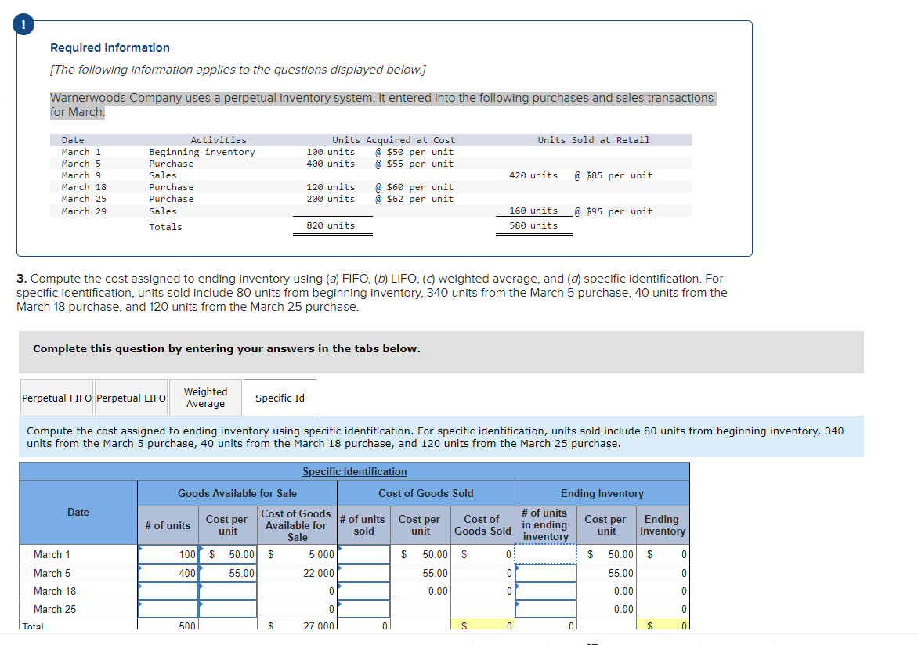Click March 1 units sold input field
Screen dimensions: 918x645
tap(363, 554)
